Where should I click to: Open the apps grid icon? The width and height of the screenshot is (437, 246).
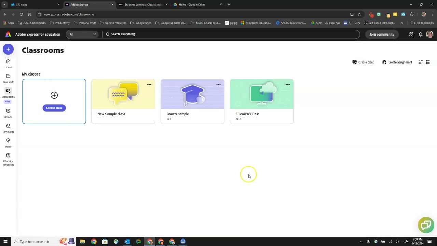[411, 34]
